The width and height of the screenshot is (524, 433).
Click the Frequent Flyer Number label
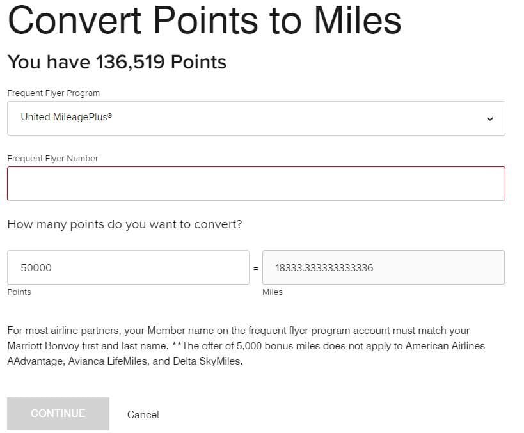[x=53, y=158]
